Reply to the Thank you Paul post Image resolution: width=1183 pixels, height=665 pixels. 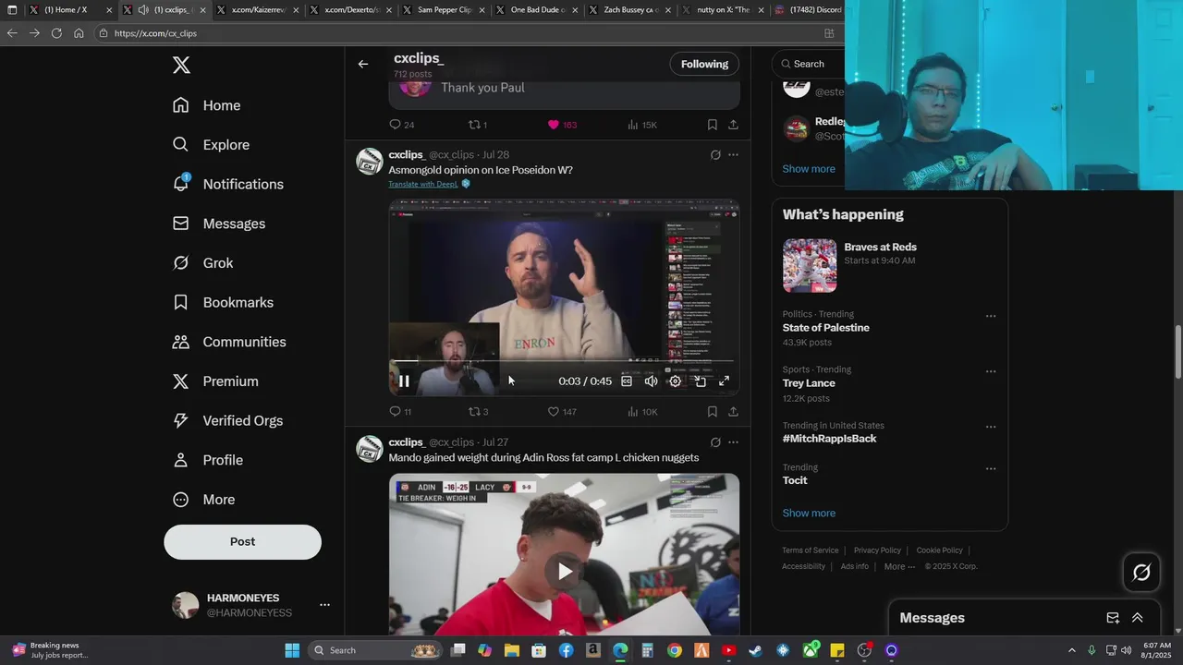[395, 125]
